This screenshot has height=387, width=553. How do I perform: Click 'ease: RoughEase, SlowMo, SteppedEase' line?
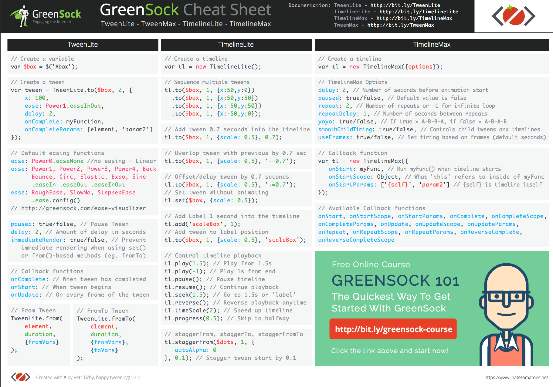(73, 193)
